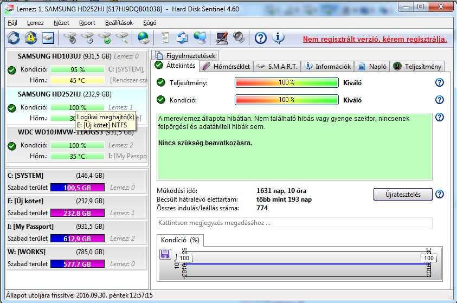Click the refresh icon with yellow warning triangle
The height and width of the screenshot is (303, 457).
[x=31, y=38]
